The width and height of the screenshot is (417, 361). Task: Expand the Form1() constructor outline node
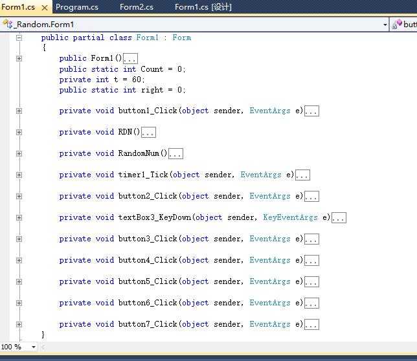tap(19, 58)
